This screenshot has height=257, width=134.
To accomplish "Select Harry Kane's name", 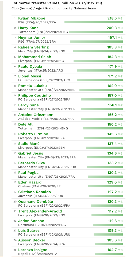I will [x=28, y=28].
